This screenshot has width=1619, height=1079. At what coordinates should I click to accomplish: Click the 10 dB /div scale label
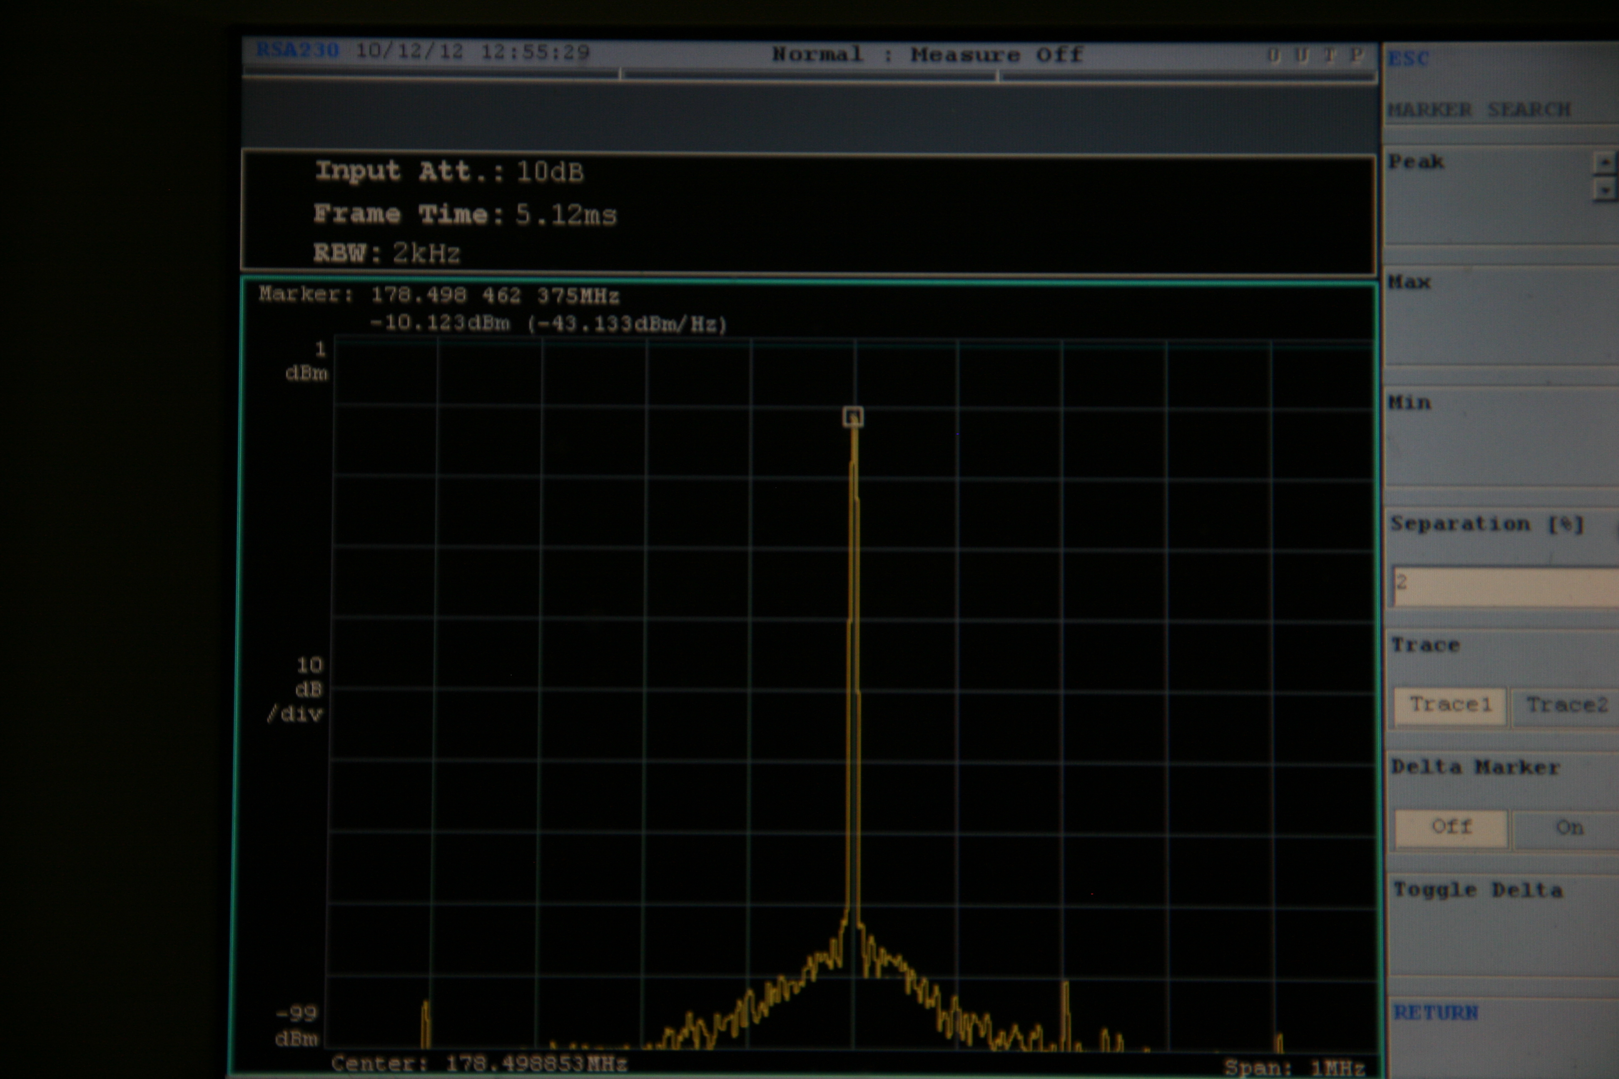tap(296, 689)
